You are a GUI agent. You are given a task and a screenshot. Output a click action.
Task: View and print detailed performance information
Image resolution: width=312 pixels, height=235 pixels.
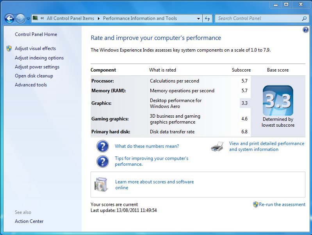(267, 146)
